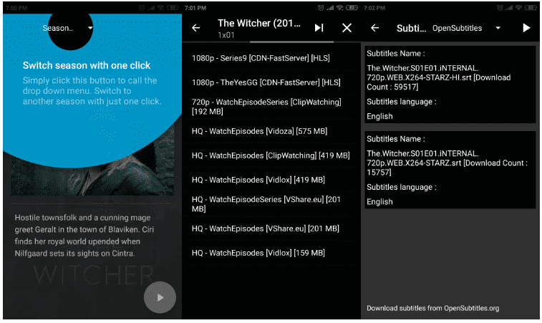The height and width of the screenshot is (323, 542).
Task: Expand the OpenSubtitles source dropdown
Action: [x=465, y=28]
